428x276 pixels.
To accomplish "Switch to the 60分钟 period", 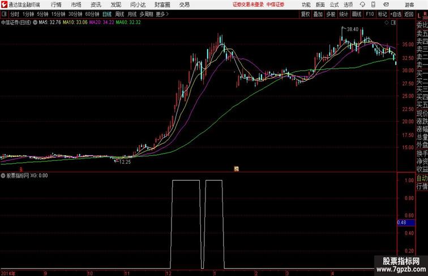I will (92, 14).
